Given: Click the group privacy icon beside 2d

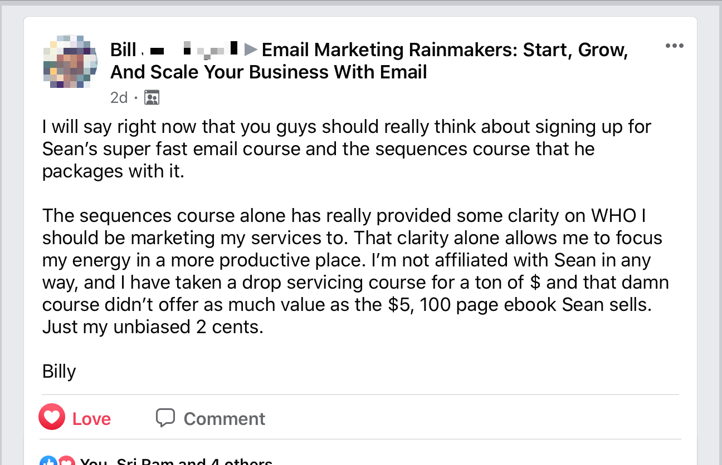Looking at the screenshot, I should [152, 98].
